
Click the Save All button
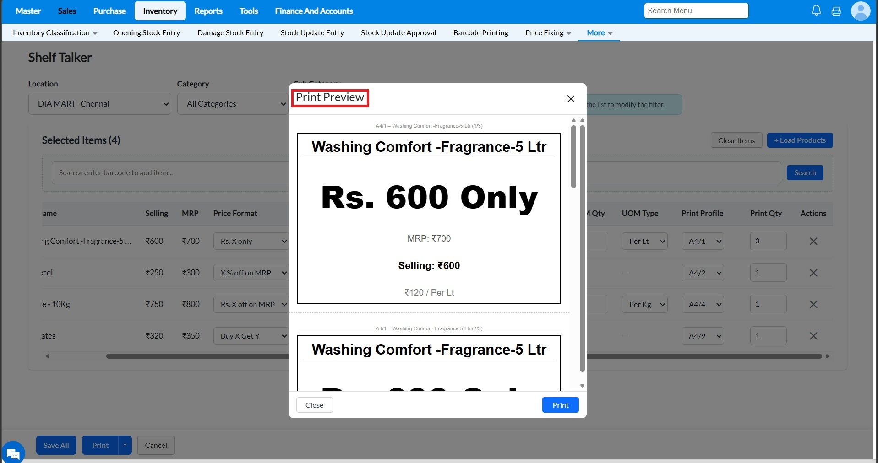[x=56, y=445]
